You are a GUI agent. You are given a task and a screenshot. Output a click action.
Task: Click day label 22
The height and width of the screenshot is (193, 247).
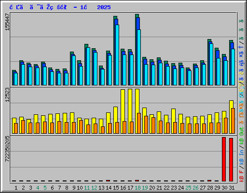[166, 188]
